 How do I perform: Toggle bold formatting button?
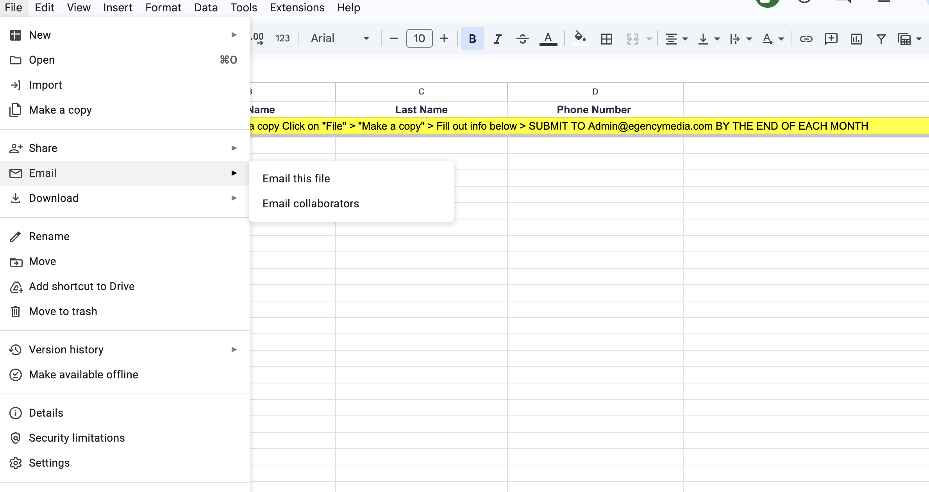pos(472,39)
